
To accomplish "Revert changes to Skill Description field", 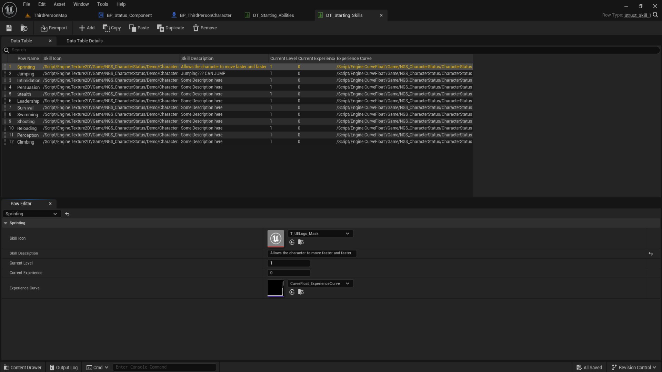I will click(x=651, y=254).
